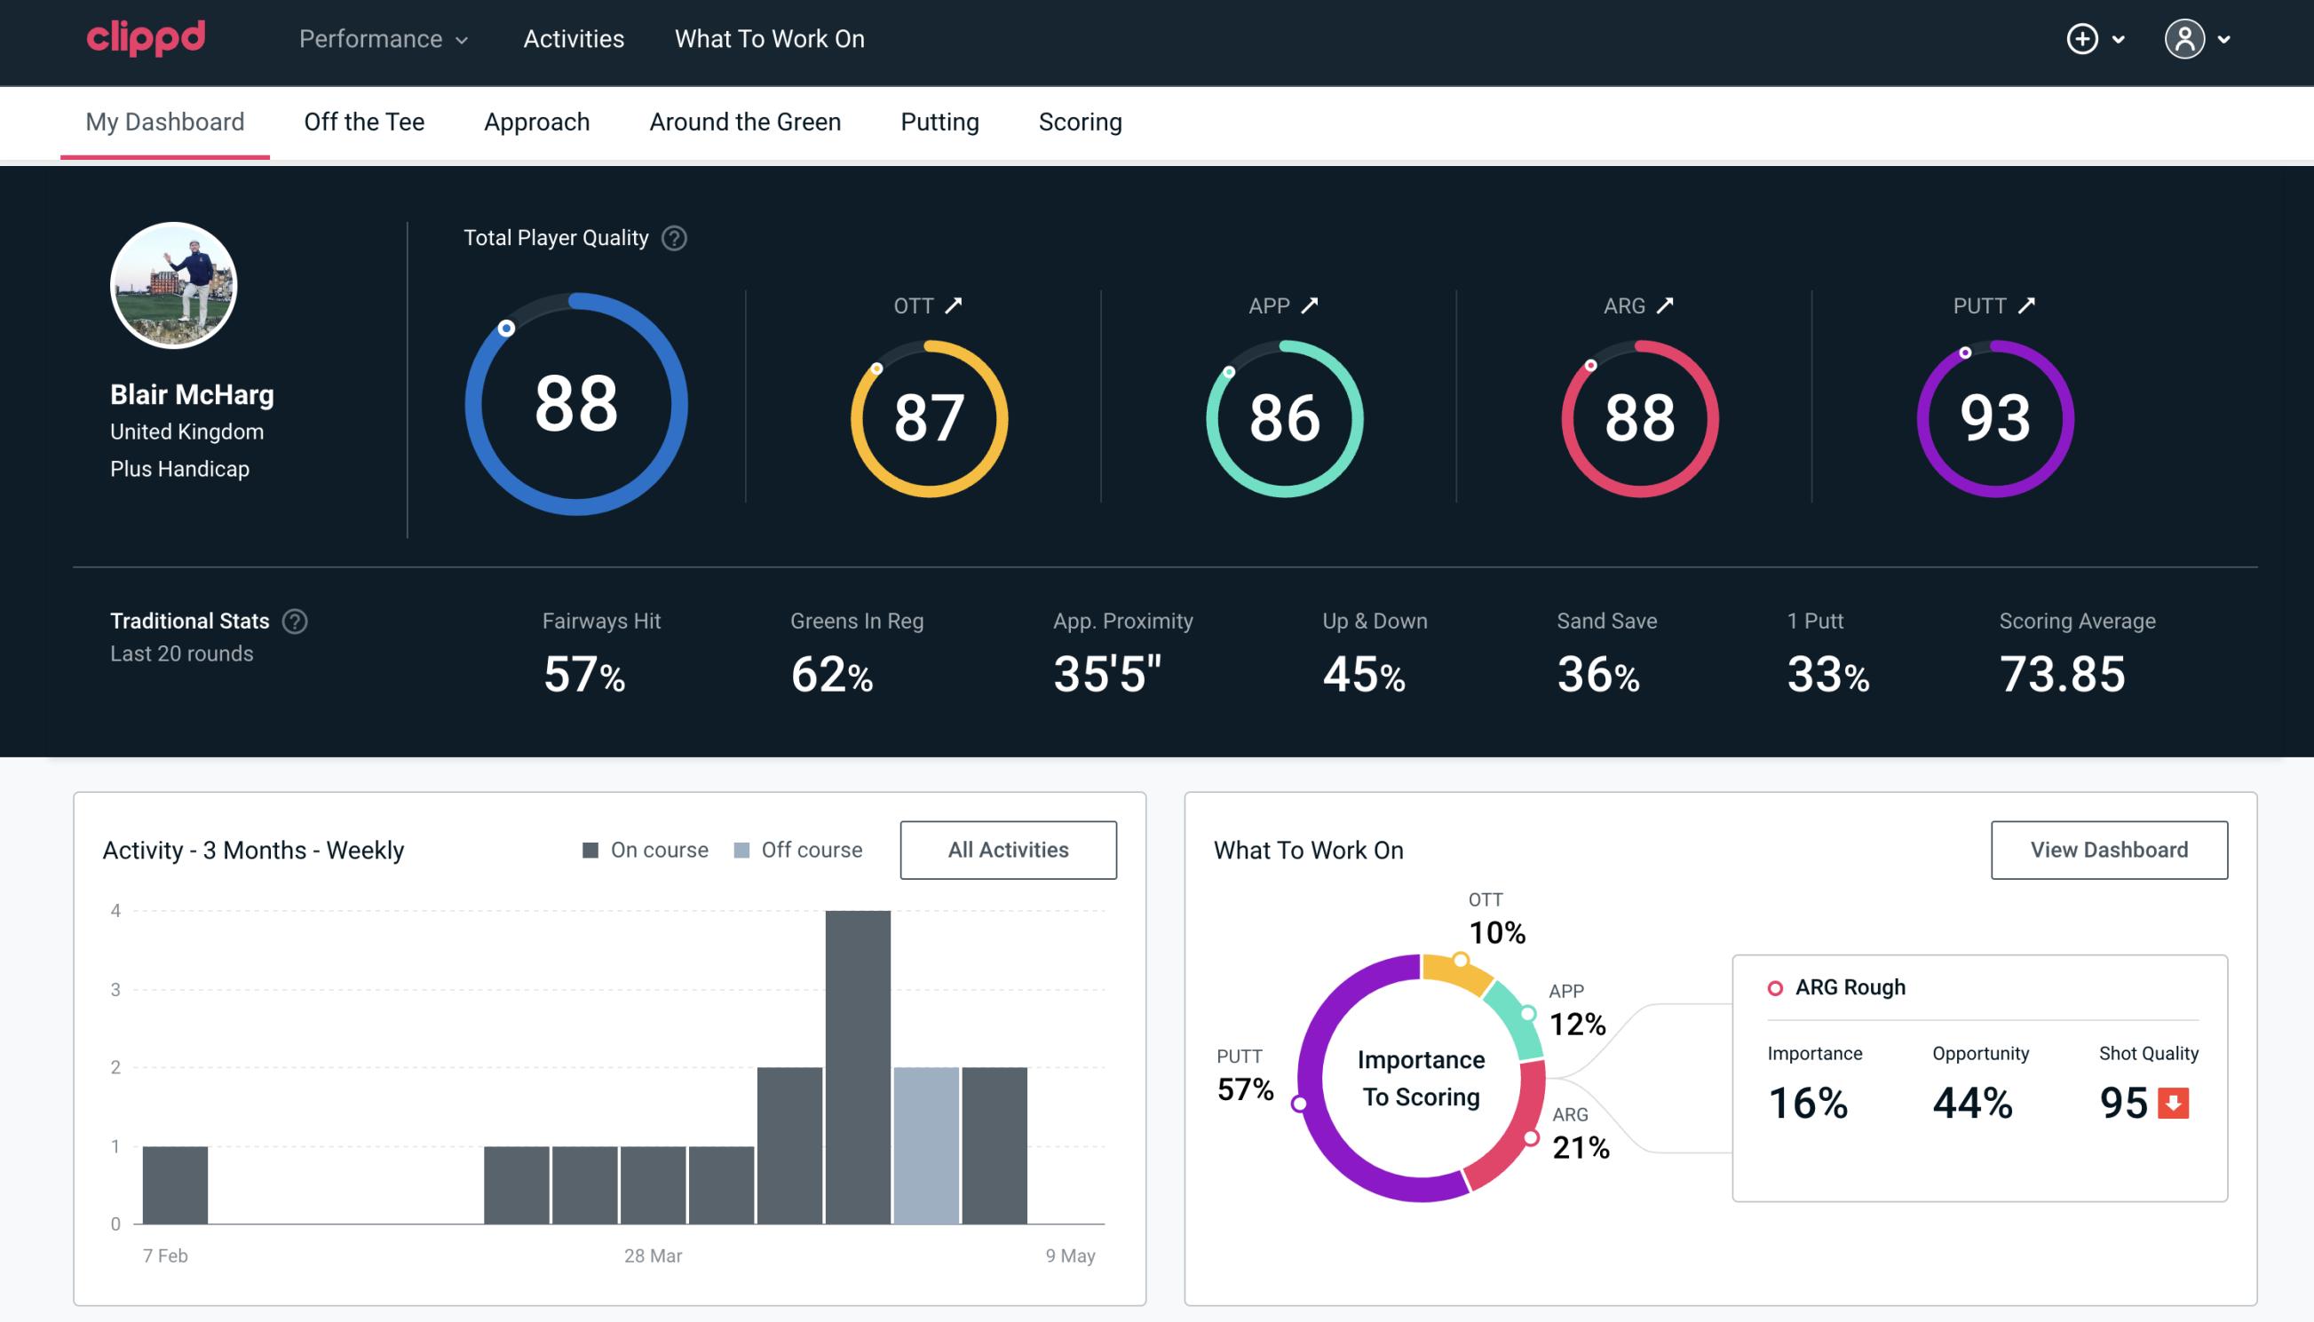Viewport: 2314px width, 1322px height.
Task: Select the Scoring tab
Action: (x=1079, y=119)
